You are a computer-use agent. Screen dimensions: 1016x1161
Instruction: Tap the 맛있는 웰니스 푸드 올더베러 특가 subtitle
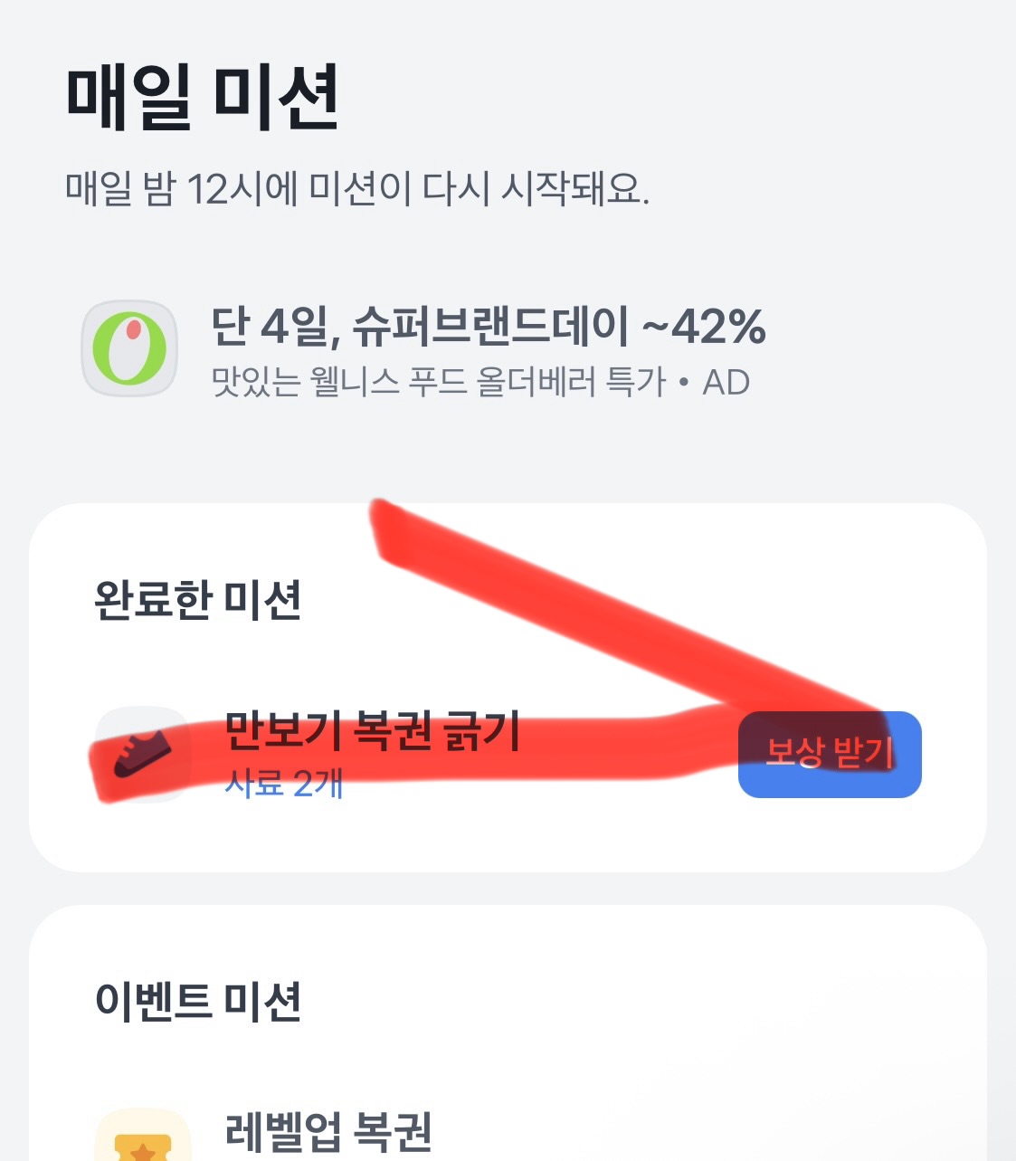point(438,383)
